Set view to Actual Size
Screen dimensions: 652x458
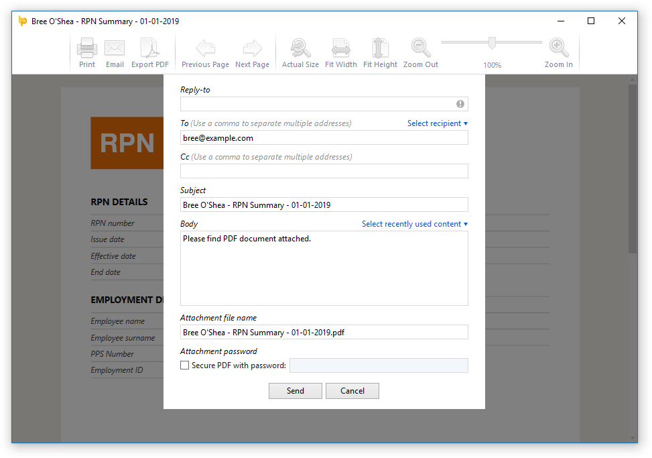(300, 48)
